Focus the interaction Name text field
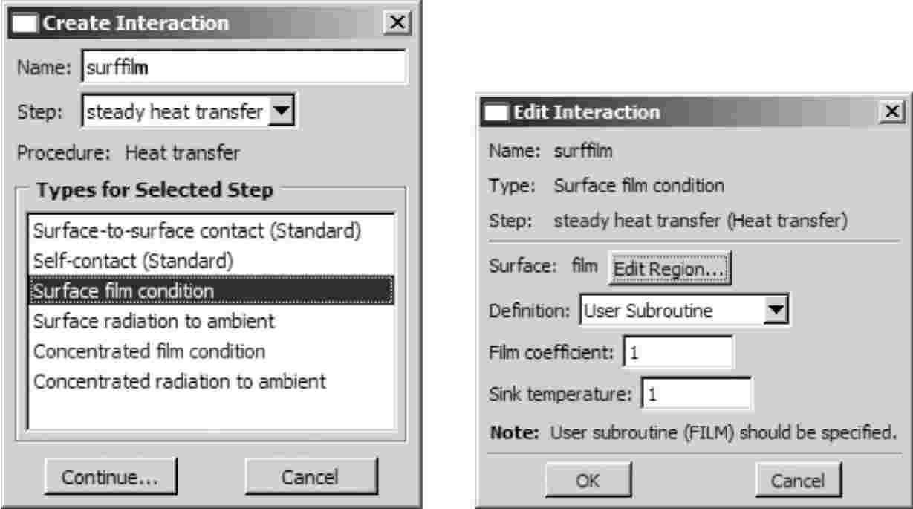913x509 pixels. (243, 68)
